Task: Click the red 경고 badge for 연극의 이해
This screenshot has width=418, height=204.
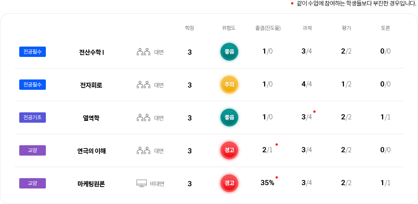Action: [229, 150]
